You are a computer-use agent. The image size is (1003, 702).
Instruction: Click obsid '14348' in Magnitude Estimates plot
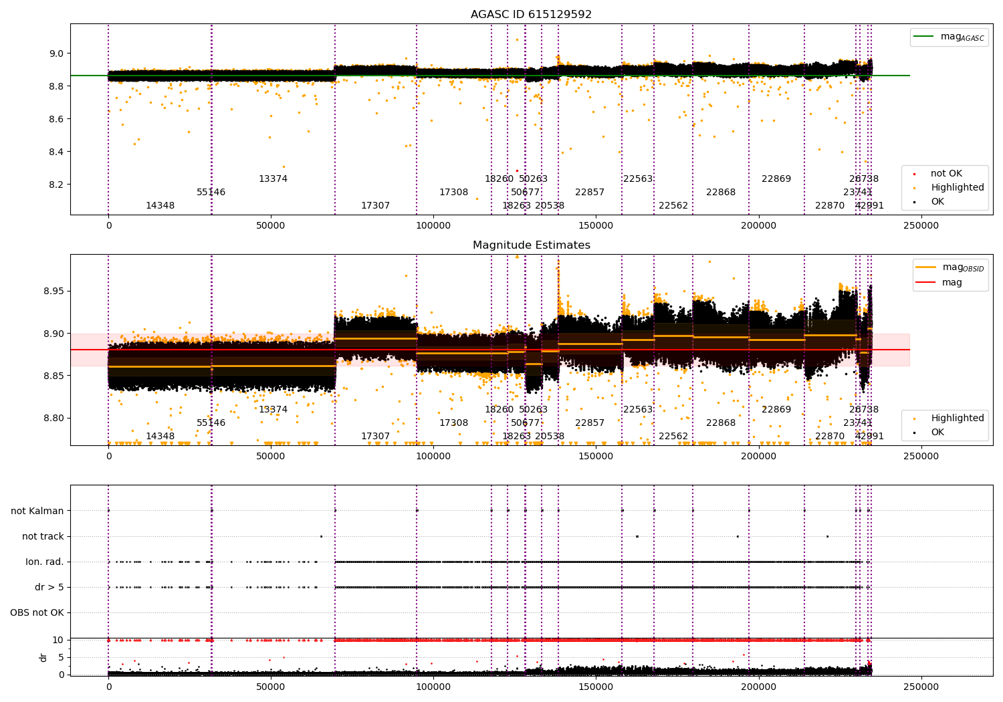click(x=160, y=437)
